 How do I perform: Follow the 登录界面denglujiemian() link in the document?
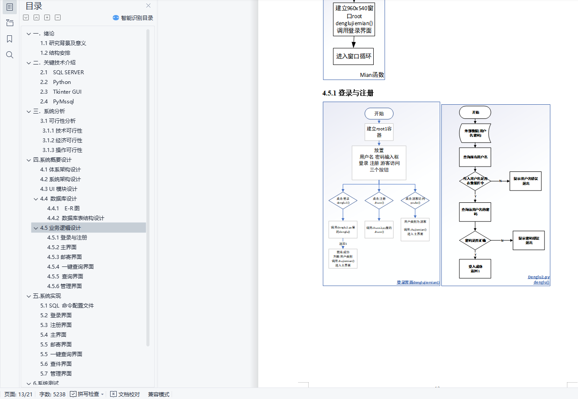[x=418, y=282]
